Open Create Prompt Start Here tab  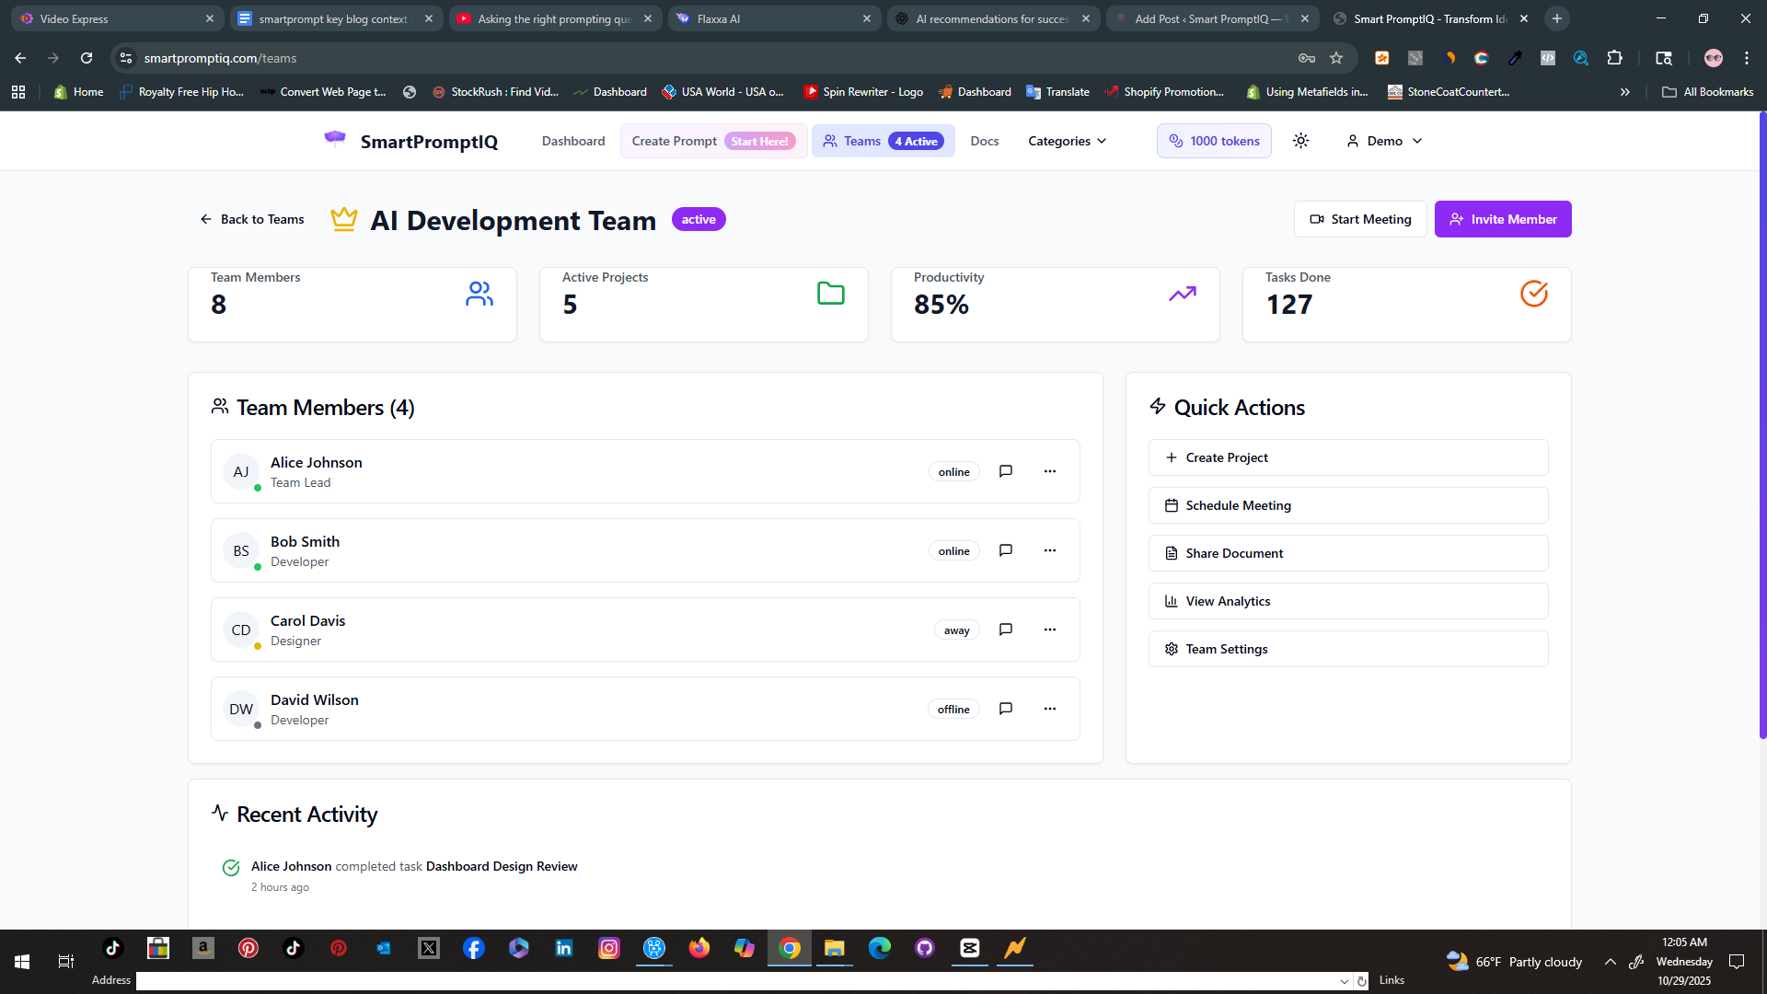pyautogui.click(x=713, y=141)
